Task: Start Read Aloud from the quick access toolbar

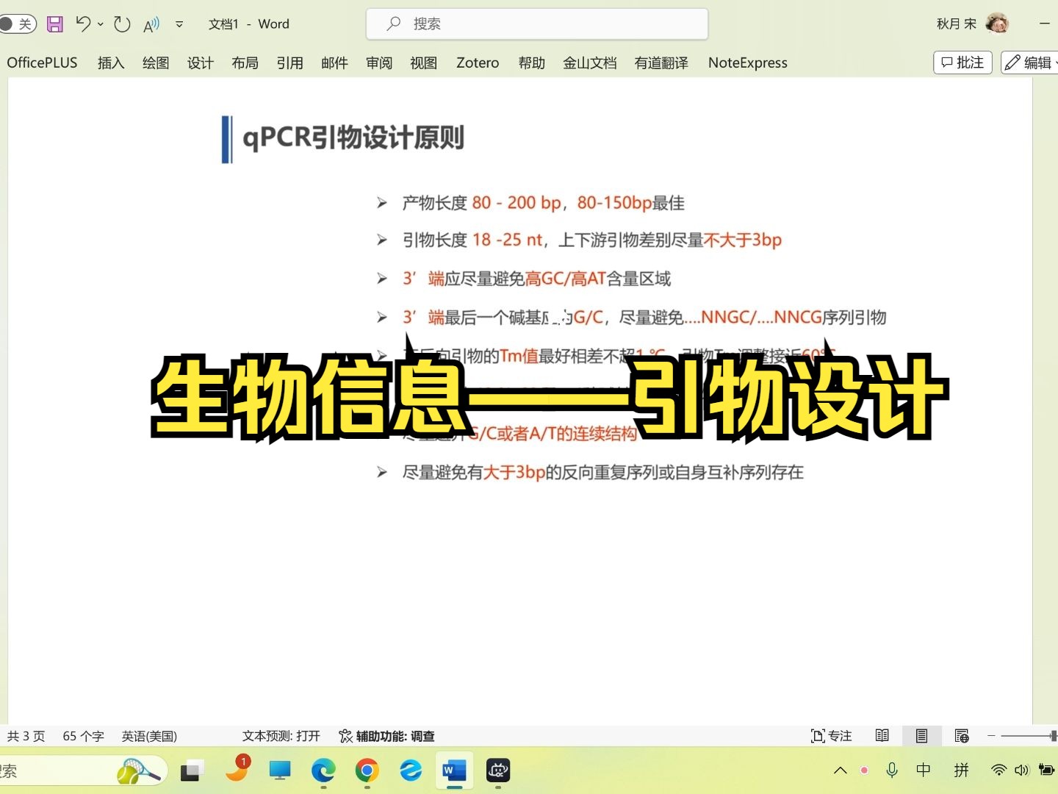Action: pyautogui.click(x=151, y=24)
